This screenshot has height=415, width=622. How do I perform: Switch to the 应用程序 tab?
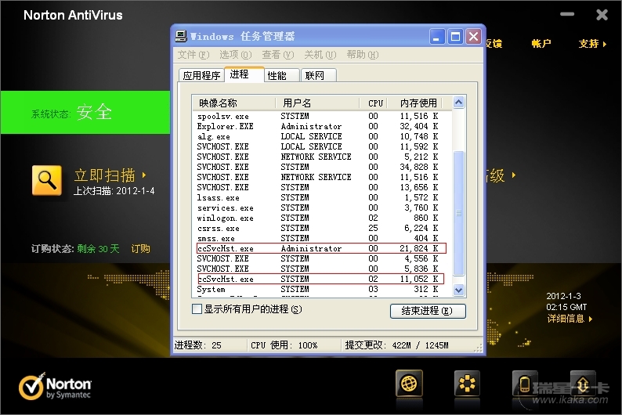coord(201,75)
